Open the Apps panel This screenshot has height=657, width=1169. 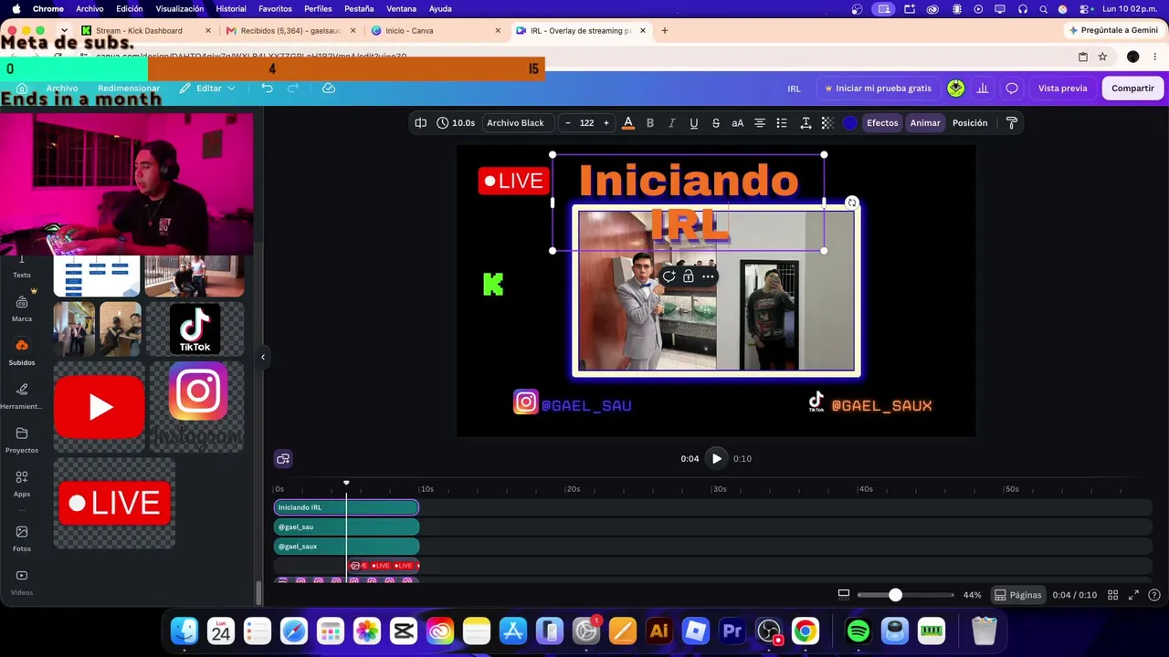[22, 483]
